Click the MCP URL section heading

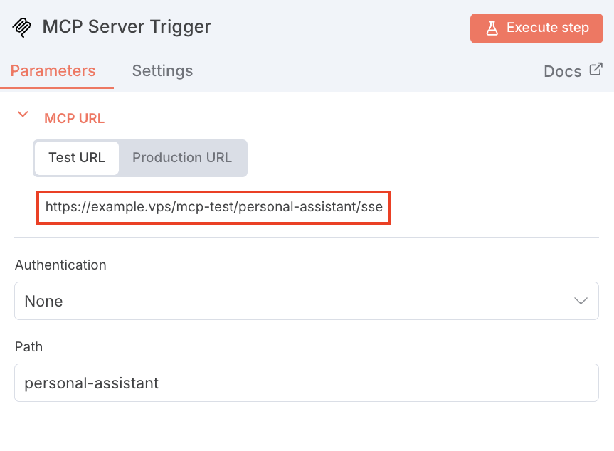pos(74,118)
